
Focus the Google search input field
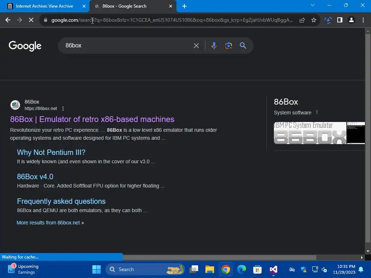click(x=128, y=46)
